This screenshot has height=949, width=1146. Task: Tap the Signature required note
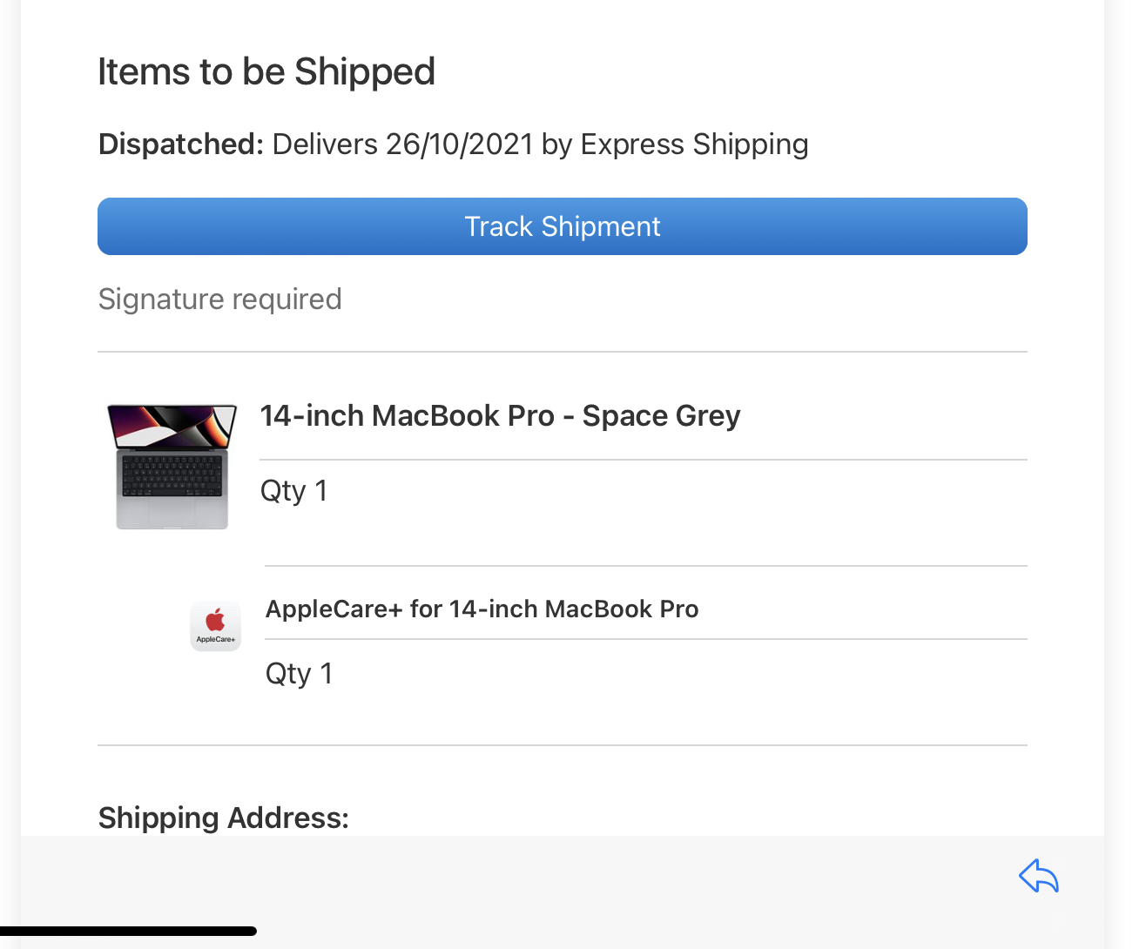(x=219, y=300)
